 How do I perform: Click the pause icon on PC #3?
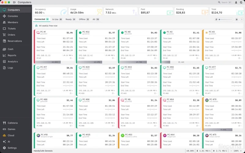click(x=206, y=33)
